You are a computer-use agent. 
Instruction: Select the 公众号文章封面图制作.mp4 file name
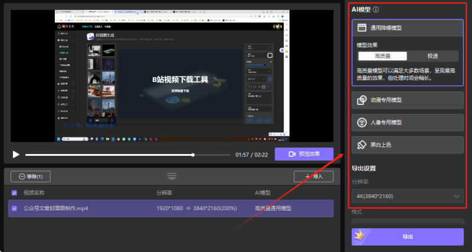pyautogui.click(x=55, y=208)
